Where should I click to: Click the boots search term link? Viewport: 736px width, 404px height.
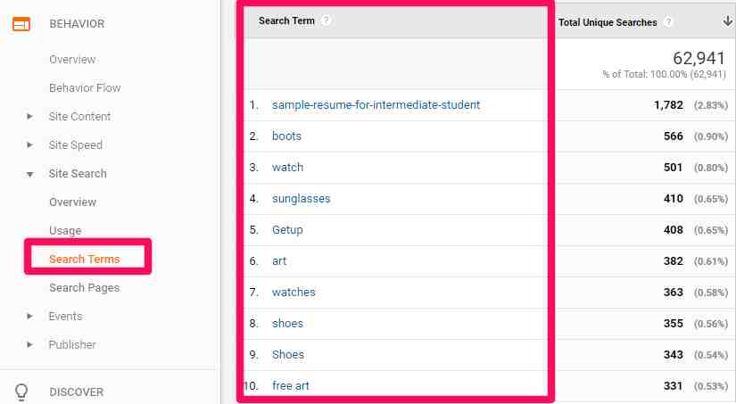click(286, 136)
